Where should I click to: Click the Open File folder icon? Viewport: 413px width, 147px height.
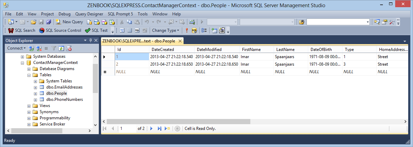click(x=34, y=22)
